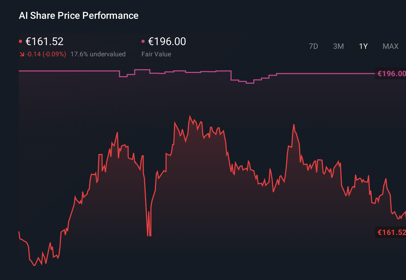Click the AI Share Price Performance title
The height and width of the screenshot is (280, 406).
point(79,15)
